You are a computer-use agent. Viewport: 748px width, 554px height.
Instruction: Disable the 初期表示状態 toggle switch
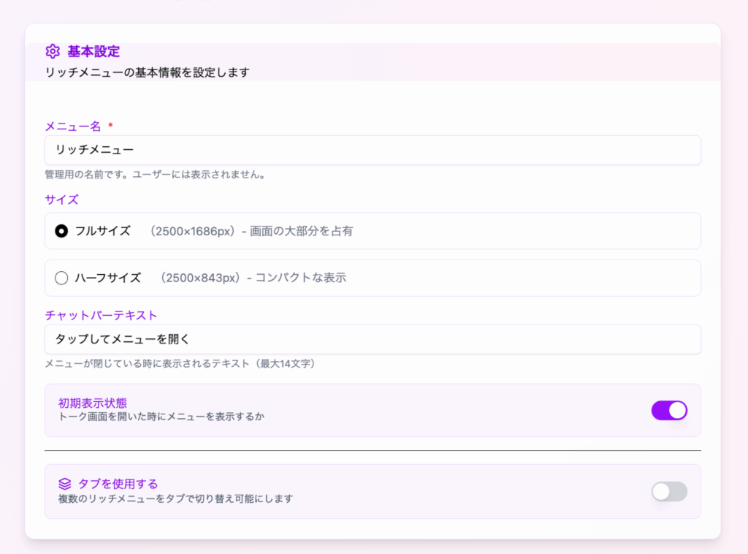tap(669, 410)
